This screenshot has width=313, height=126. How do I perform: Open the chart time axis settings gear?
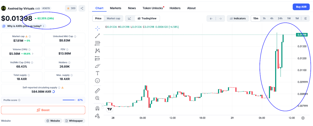click(303, 118)
